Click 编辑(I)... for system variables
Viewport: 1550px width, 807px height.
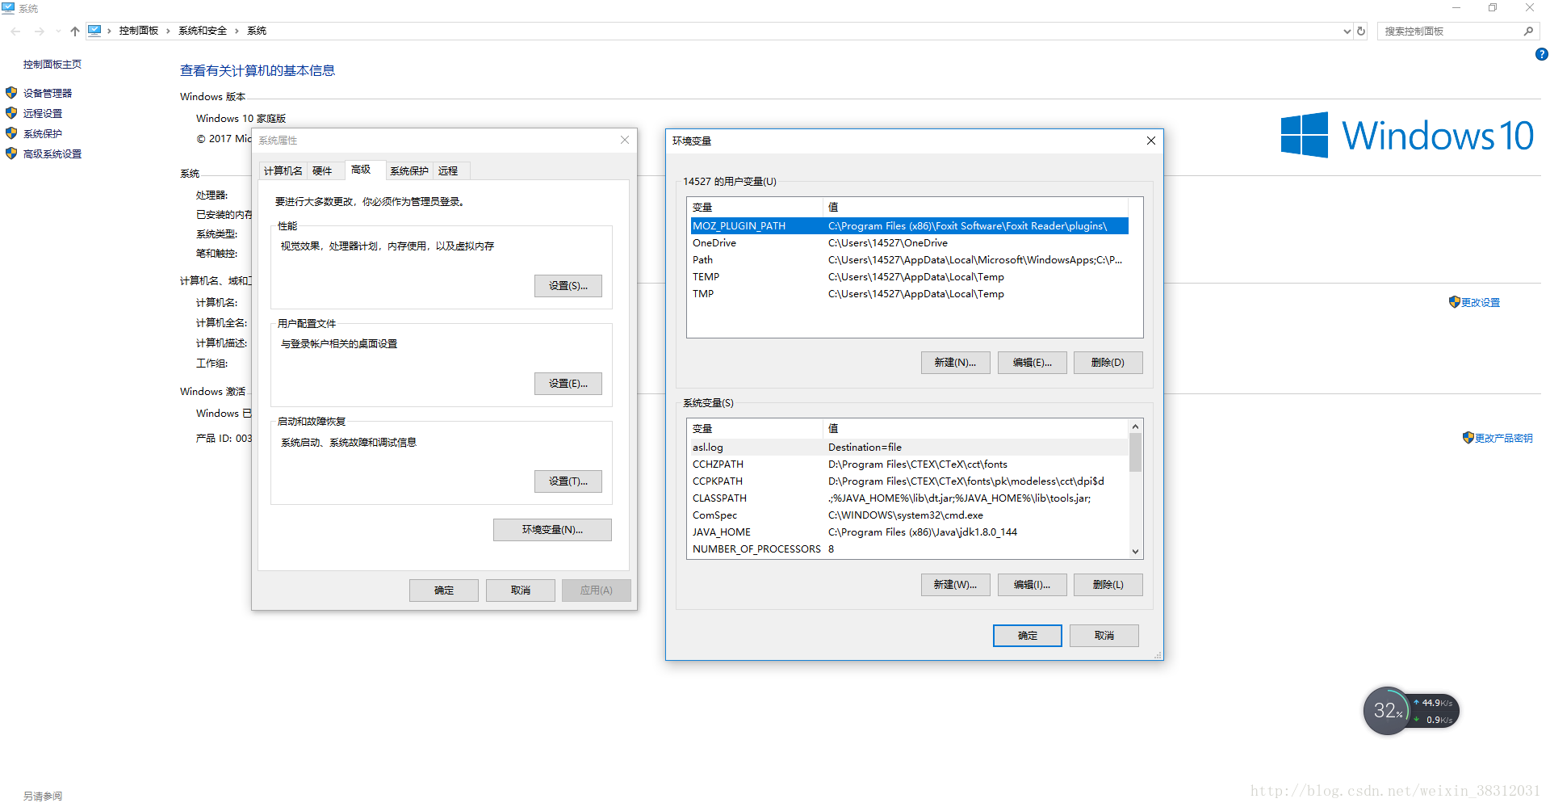1033,585
